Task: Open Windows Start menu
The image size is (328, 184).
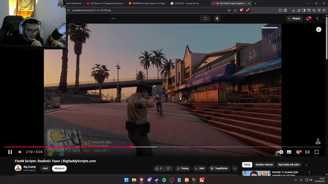Action: pyautogui.click(x=126, y=180)
